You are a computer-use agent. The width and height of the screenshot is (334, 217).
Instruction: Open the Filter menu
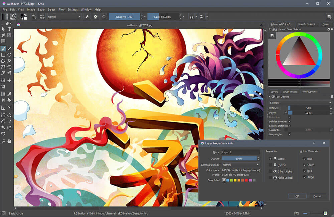click(x=61, y=10)
